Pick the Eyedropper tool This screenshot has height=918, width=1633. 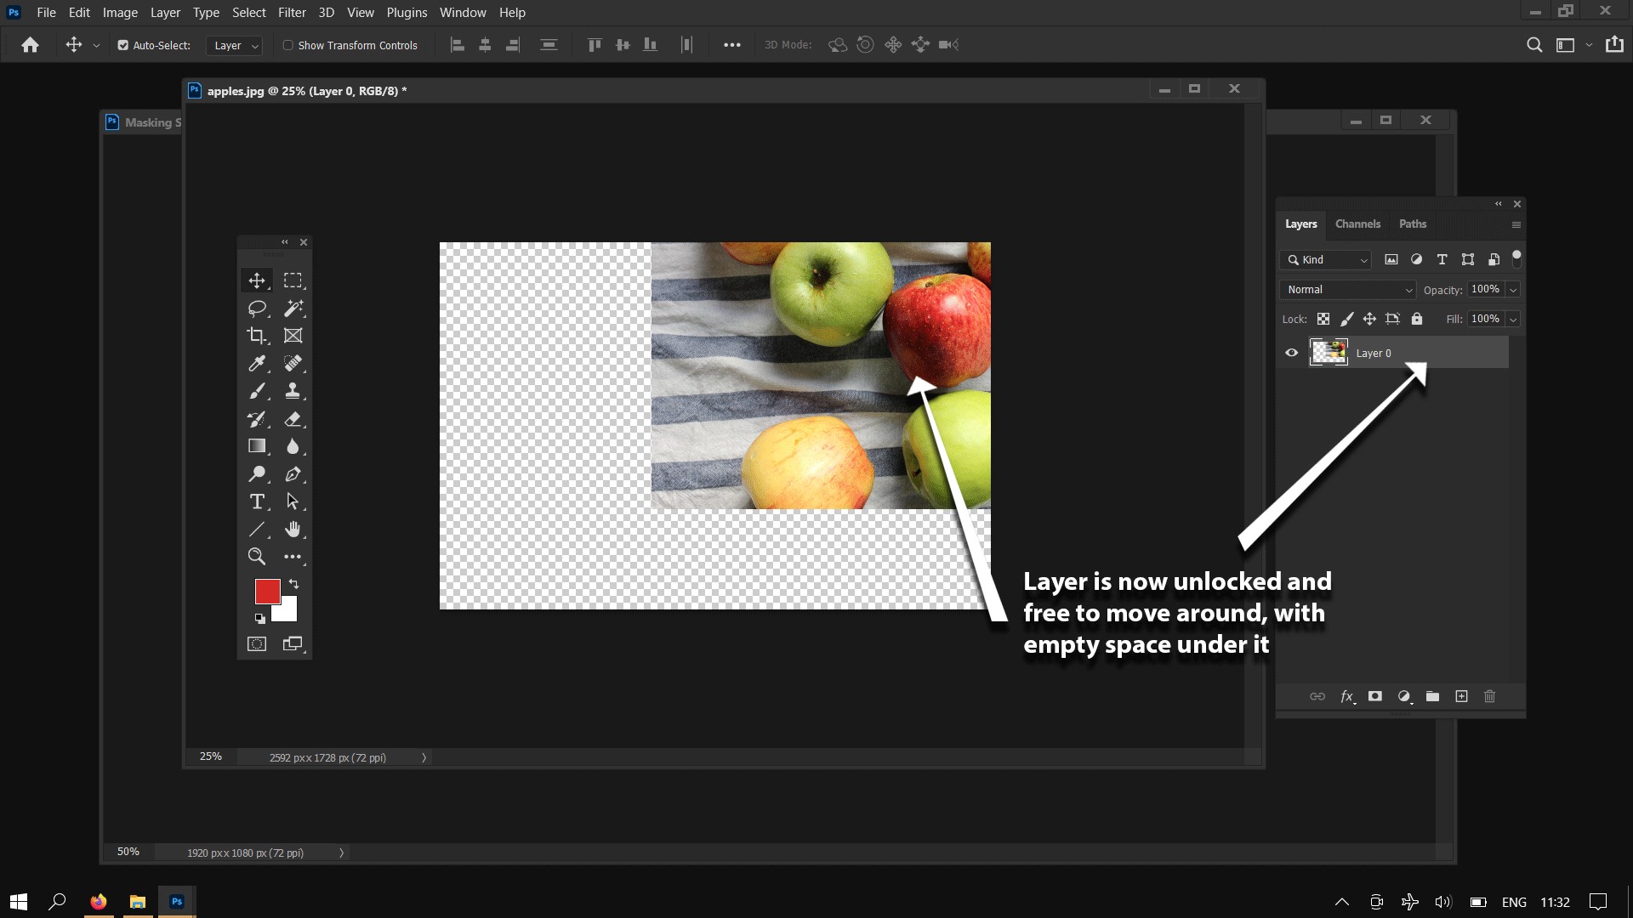point(257,364)
